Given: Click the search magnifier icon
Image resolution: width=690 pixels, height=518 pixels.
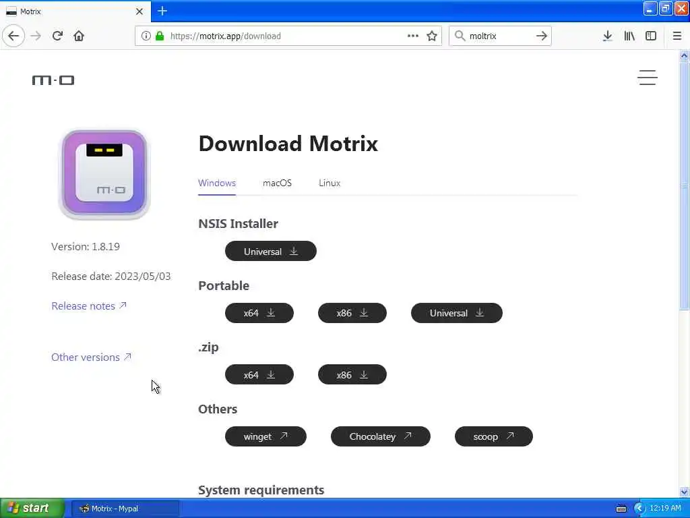Looking at the screenshot, I should (x=460, y=36).
